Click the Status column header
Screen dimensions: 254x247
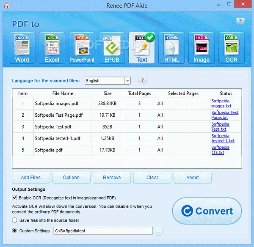tap(226, 93)
